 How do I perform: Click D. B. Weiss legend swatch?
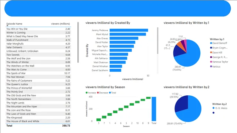[x=213, y=108]
